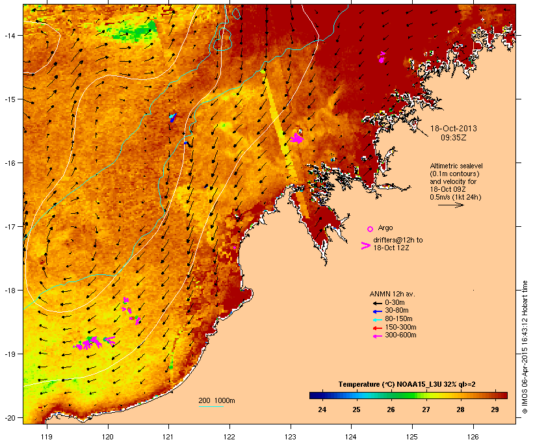
Task: Click latitude axis label -17
Action: tap(9, 226)
